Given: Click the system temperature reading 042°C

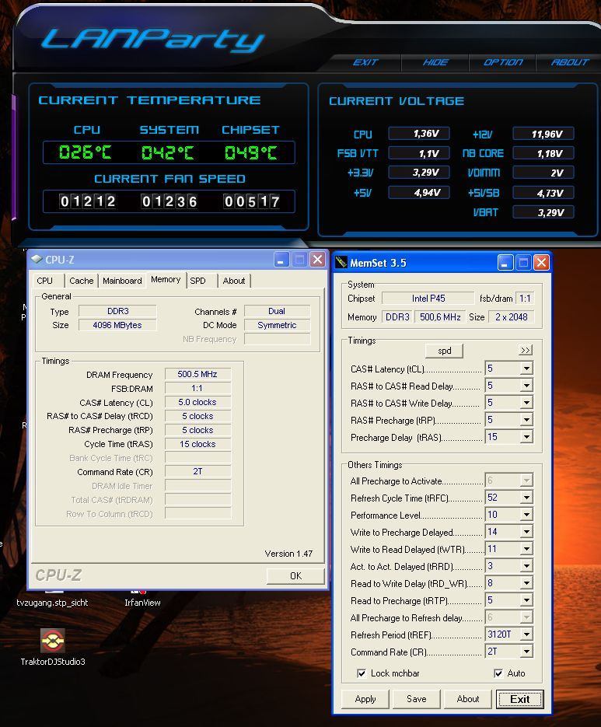Looking at the screenshot, I should 168,152.
